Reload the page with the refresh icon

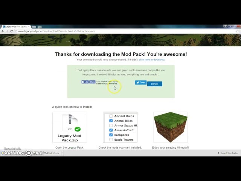click(11, 31)
